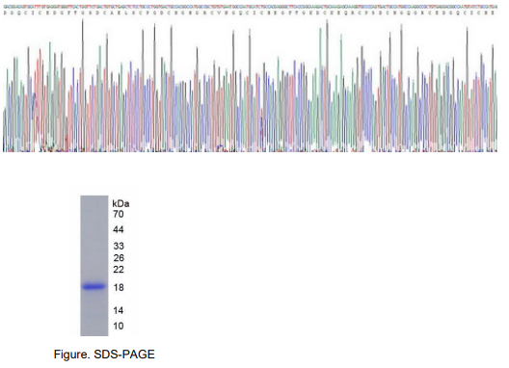
Task: Select the 22 marker label
Action: (119, 270)
